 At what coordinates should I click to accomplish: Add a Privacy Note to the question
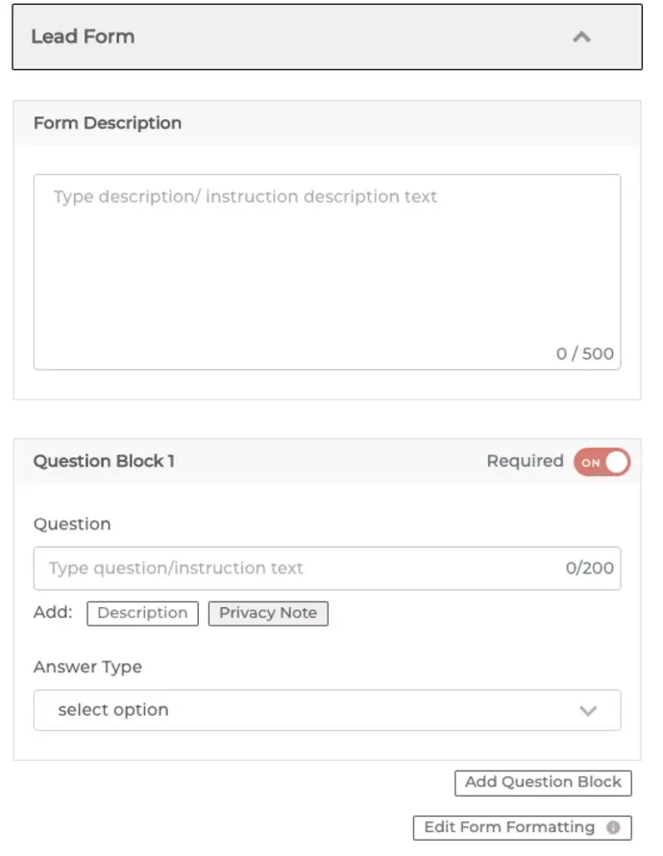click(268, 613)
